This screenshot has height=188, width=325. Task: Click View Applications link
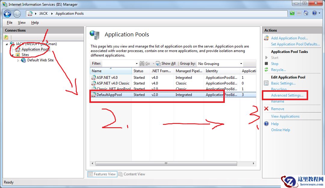point(285,116)
